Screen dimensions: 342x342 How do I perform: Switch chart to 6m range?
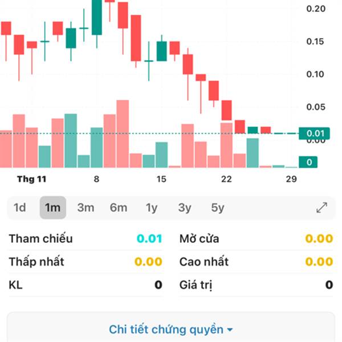[119, 207]
